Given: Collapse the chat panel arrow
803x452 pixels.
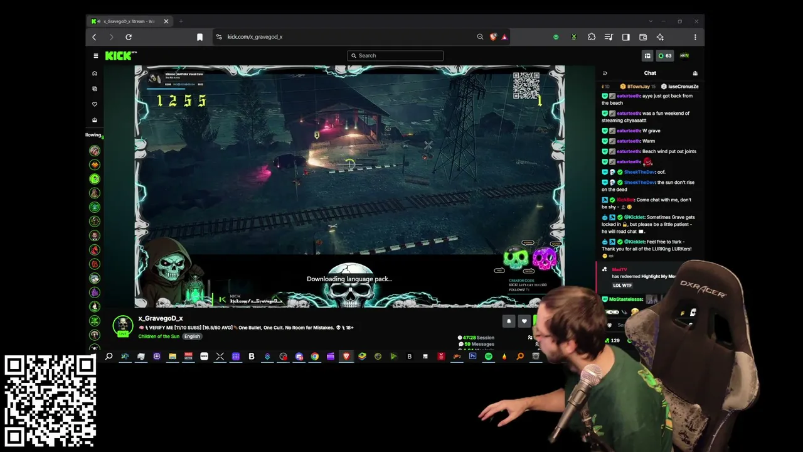Looking at the screenshot, I should click(x=605, y=73).
